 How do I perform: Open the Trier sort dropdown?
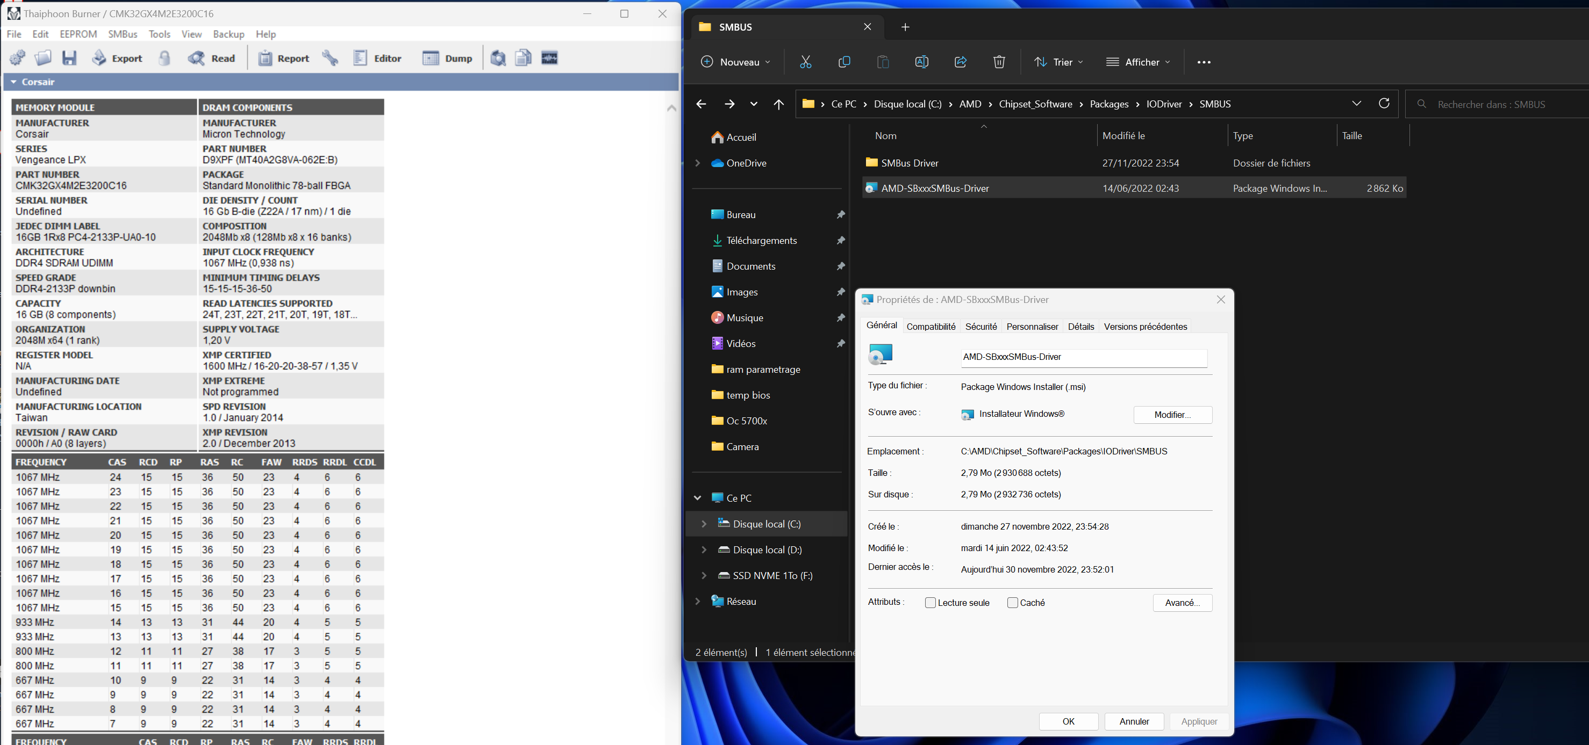coord(1058,62)
